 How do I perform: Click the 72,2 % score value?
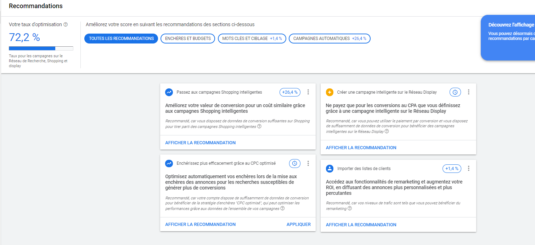(24, 37)
